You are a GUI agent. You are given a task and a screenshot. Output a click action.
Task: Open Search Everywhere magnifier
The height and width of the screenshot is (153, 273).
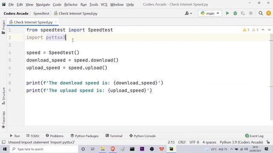pyautogui.click(x=261, y=13)
